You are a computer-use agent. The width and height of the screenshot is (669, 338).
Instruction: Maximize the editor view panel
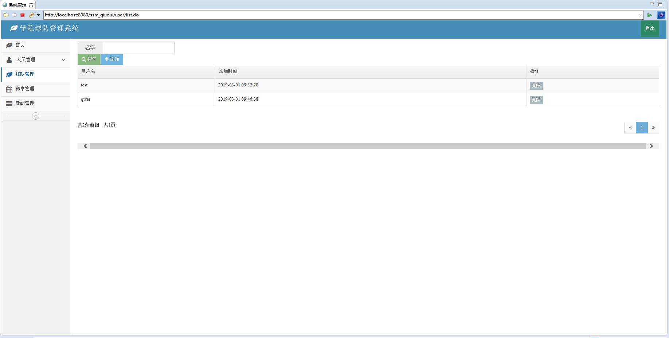click(660, 4)
